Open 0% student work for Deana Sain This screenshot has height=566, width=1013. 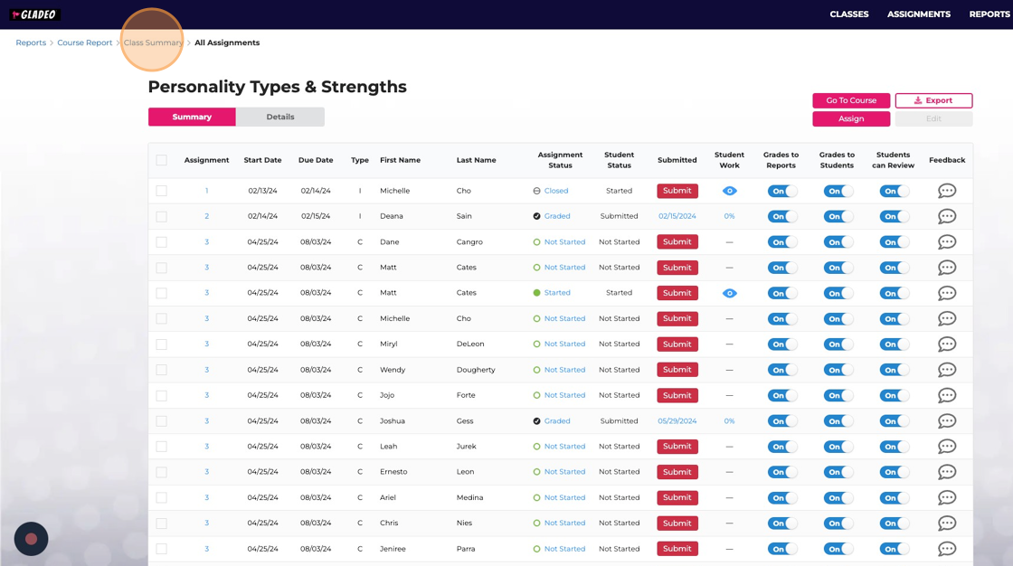coord(729,216)
